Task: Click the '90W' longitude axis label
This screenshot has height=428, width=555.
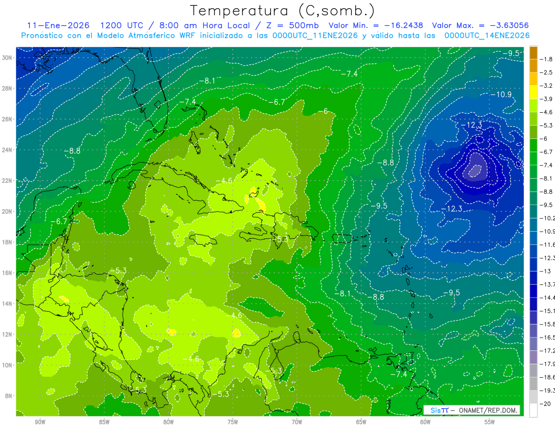Action: coord(40,422)
